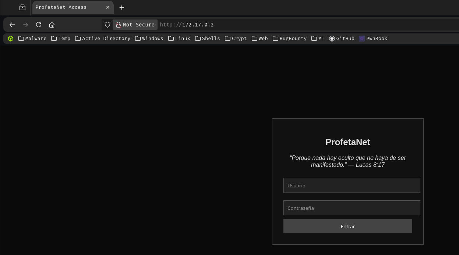The image size is (459, 255).
Task: Click the green cube bookmark icon
Action: [11, 39]
